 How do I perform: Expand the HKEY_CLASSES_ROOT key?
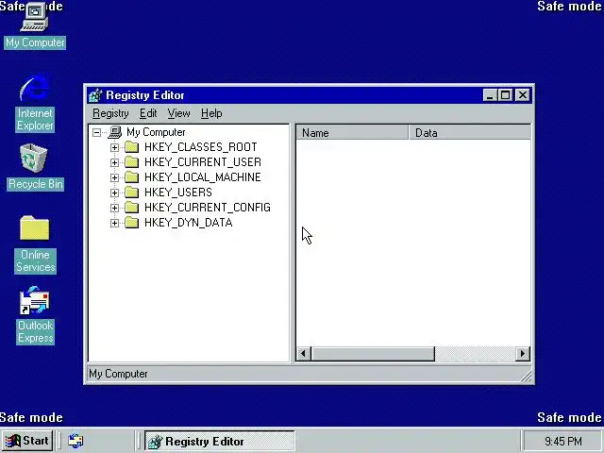click(x=114, y=147)
